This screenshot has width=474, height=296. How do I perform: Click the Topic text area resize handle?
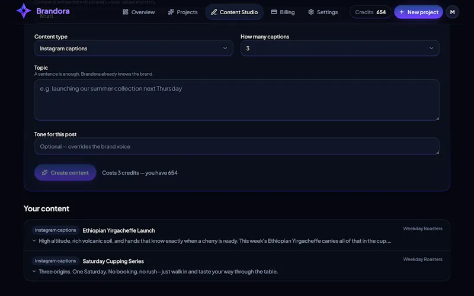click(x=437, y=118)
